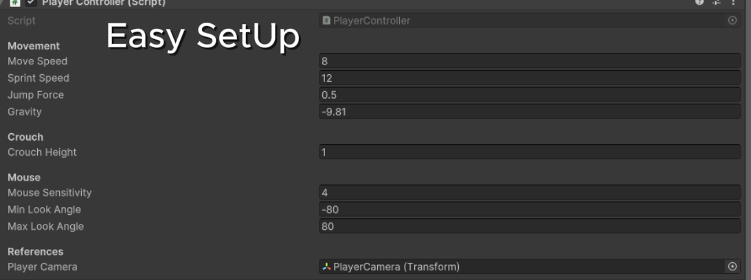Click the C# script icon in the component header
This screenshot has width=751, height=280.
point(14,3)
